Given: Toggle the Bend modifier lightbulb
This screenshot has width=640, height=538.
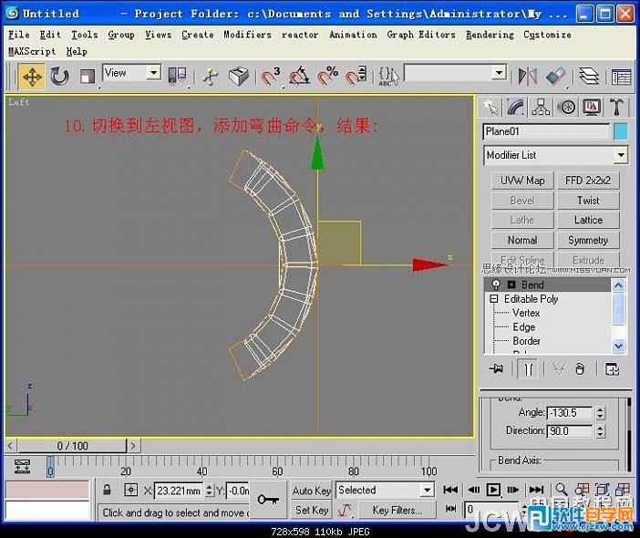Looking at the screenshot, I should [496, 285].
